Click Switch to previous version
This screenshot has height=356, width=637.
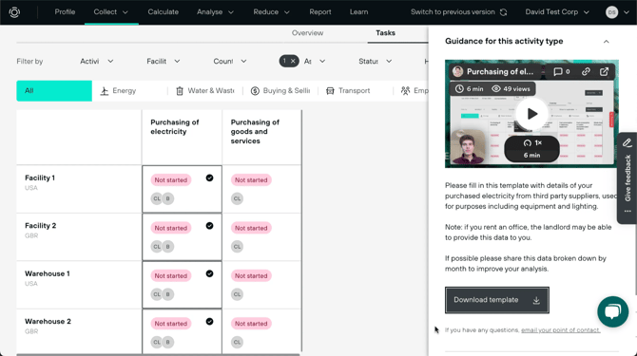(453, 12)
